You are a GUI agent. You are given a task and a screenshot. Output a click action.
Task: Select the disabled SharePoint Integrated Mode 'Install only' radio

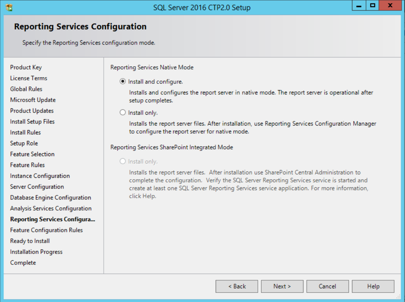click(123, 161)
